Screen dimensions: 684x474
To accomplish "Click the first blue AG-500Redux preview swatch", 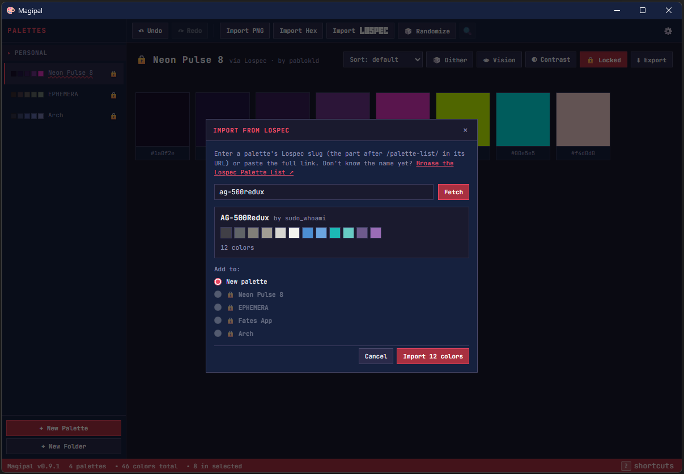I will click(x=308, y=233).
